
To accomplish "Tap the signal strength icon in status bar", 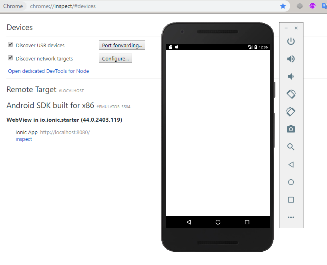I will click(250, 47).
